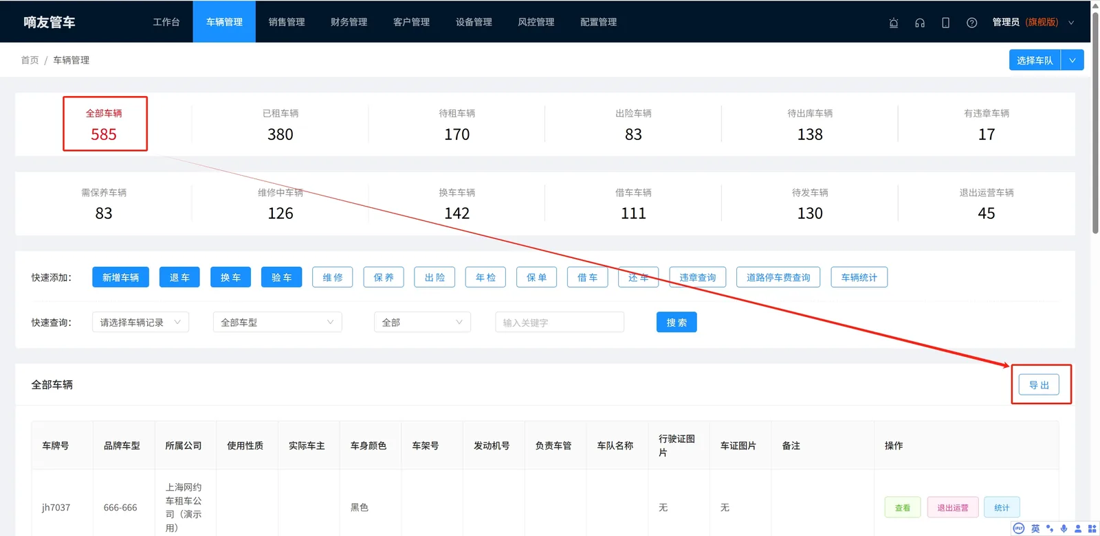Open 违章查询 lookup
The height and width of the screenshot is (536, 1100).
click(697, 277)
